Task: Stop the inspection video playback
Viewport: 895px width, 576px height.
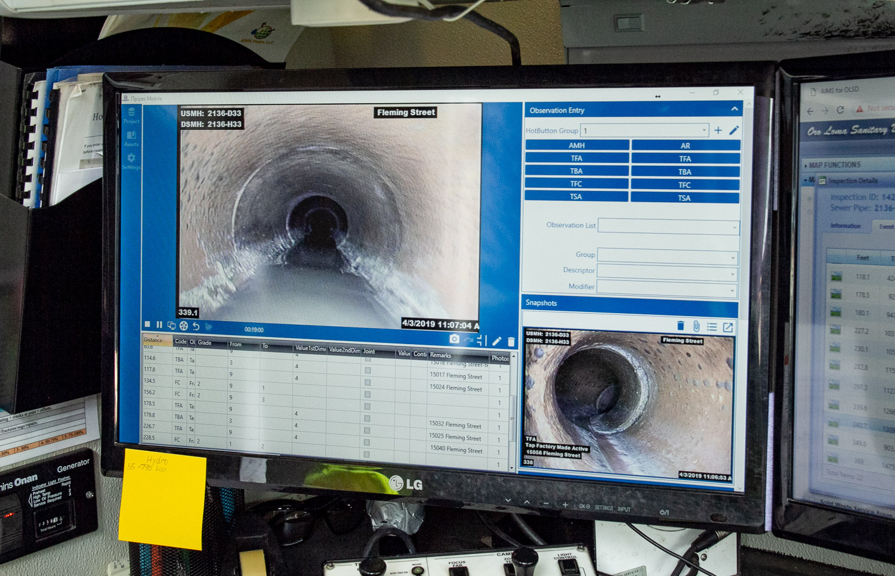Action: 147,324
